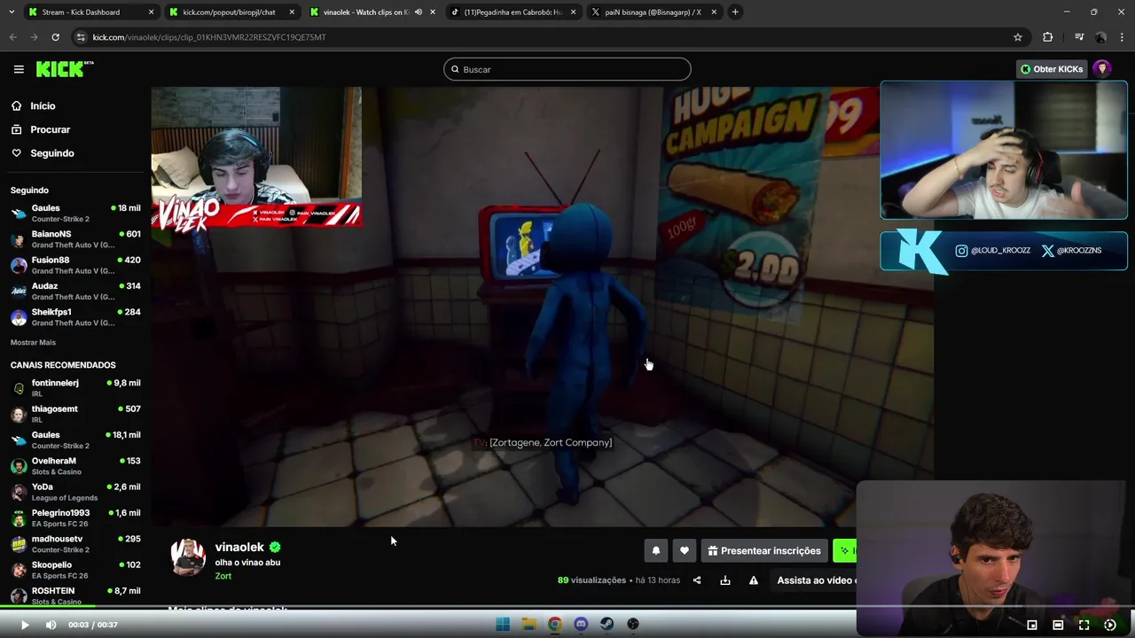The height and width of the screenshot is (638, 1135).
Task: Click the play button in player bar
Action: click(25, 625)
